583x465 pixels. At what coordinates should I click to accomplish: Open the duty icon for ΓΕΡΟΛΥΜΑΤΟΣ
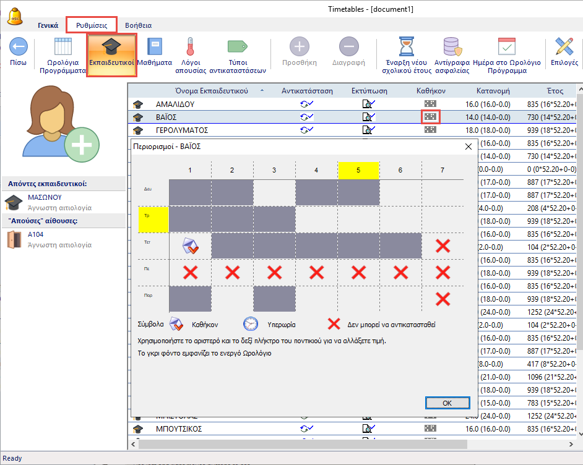coord(430,130)
